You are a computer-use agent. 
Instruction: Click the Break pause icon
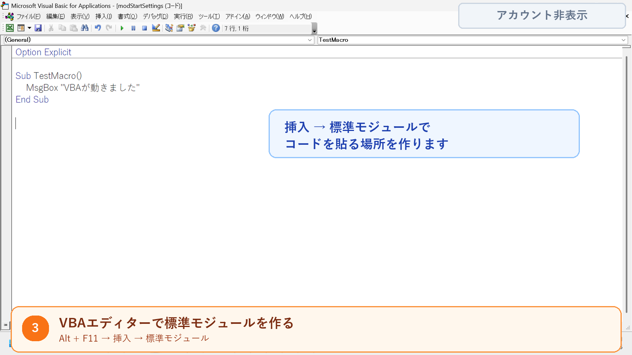coord(134,28)
